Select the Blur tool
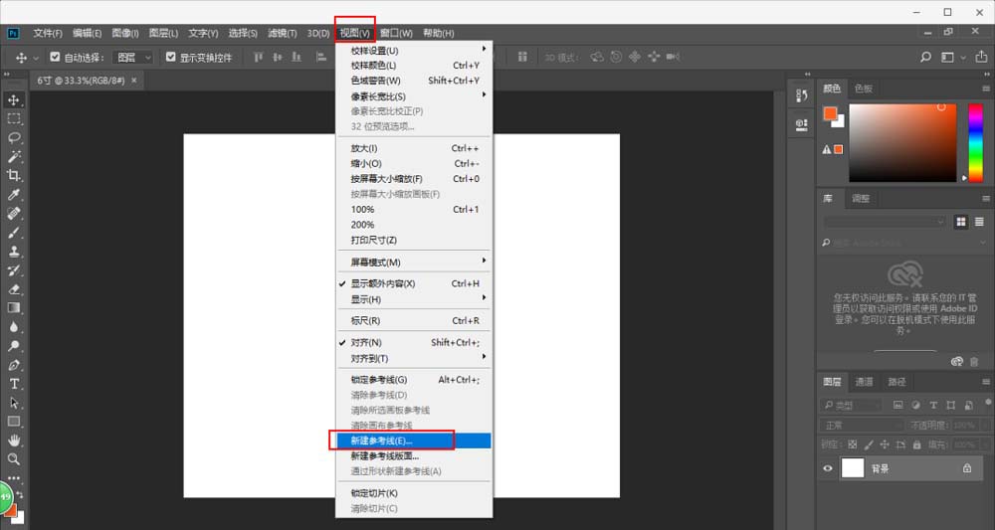 click(14, 327)
